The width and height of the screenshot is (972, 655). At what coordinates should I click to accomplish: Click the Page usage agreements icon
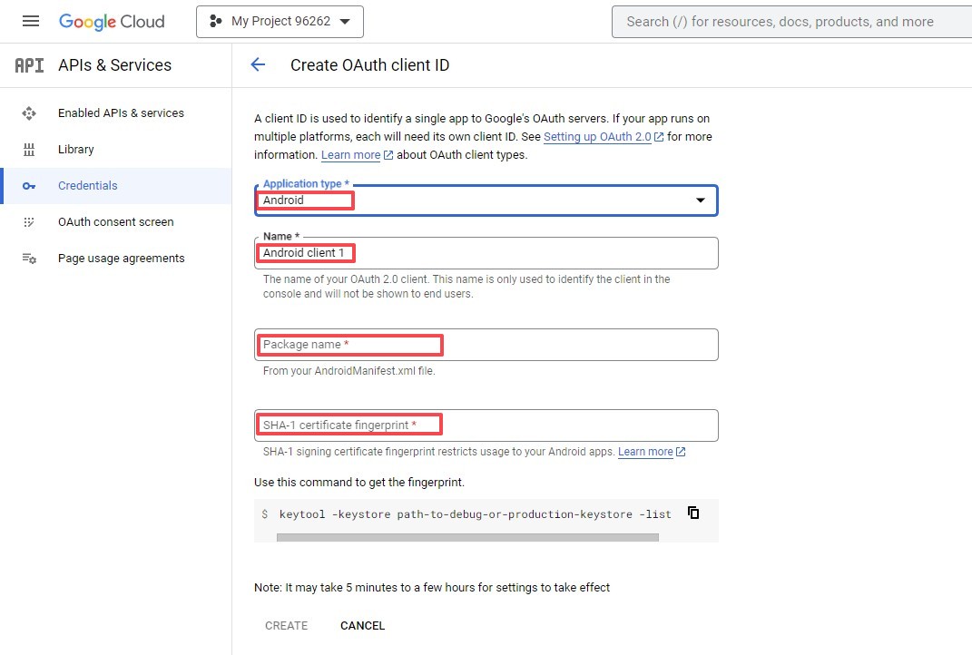pos(29,259)
